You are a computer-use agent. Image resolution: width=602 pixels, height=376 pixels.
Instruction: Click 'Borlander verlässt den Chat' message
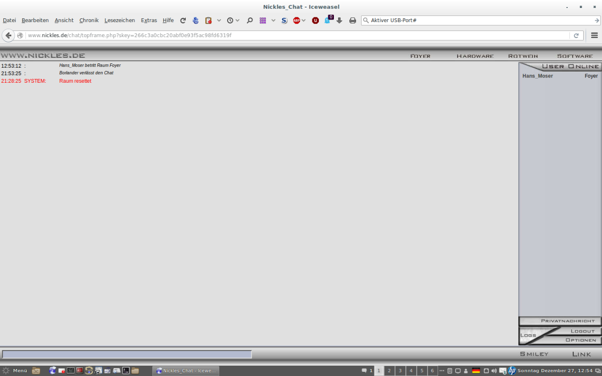(86, 73)
